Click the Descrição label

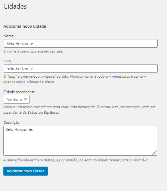(11, 123)
